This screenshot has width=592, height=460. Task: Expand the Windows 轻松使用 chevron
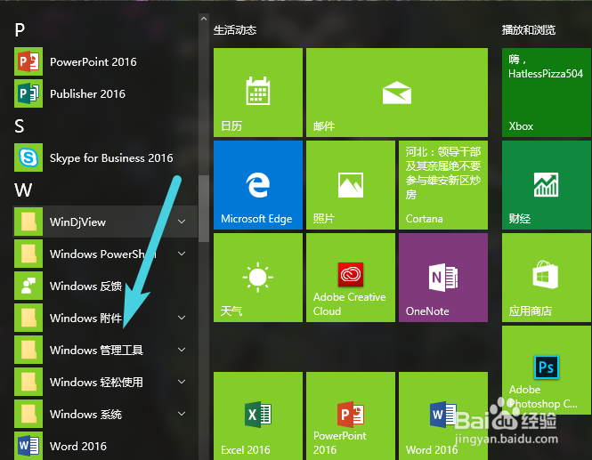(x=182, y=382)
